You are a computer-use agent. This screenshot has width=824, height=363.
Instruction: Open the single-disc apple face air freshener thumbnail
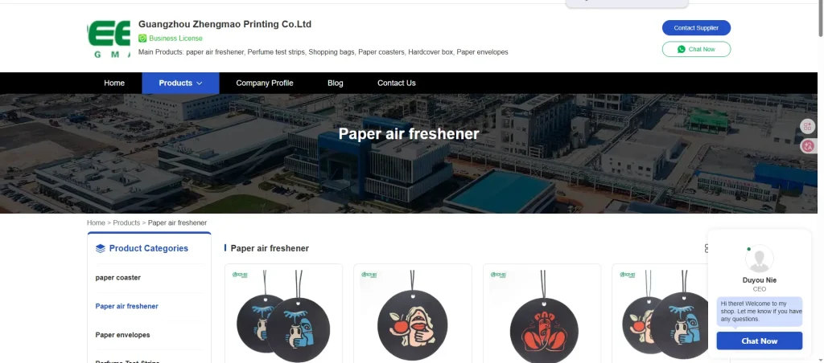click(x=413, y=314)
